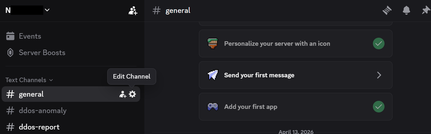Screen dimensions: 431x134
Task: Click the paper plane first message icon
Action: coord(213,75)
